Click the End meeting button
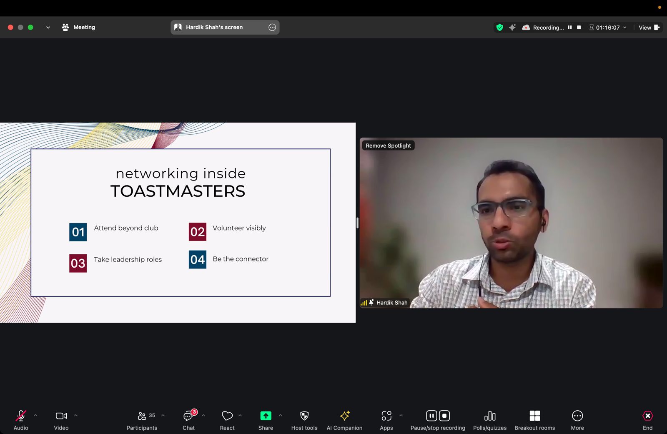The height and width of the screenshot is (434, 667). pos(647,420)
